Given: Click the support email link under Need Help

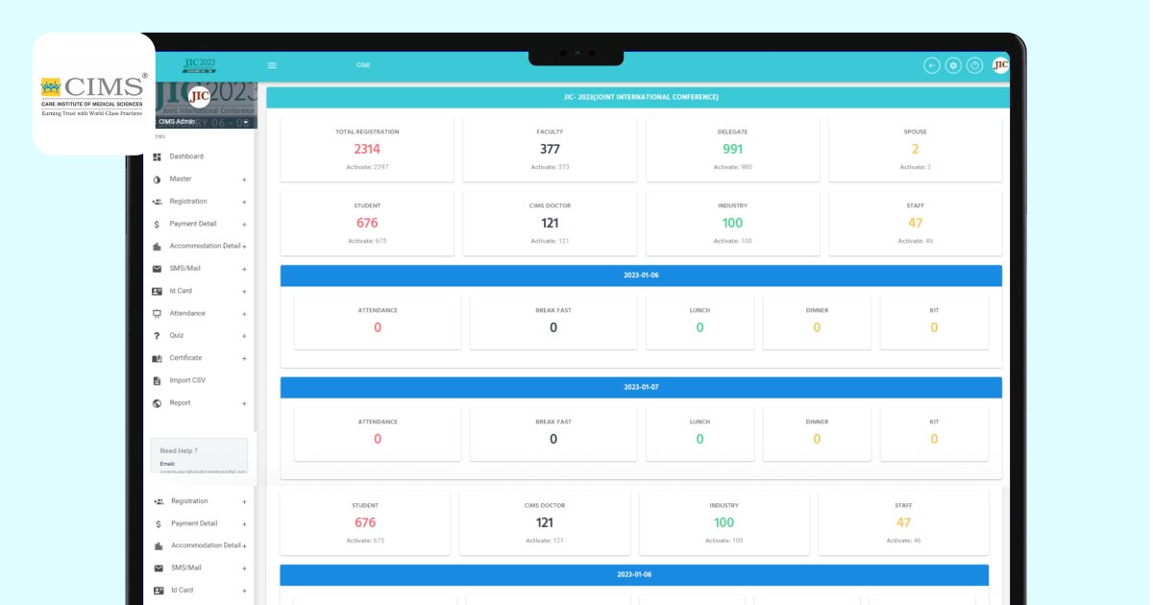Looking at the screenshot, I should pos(203,472).
